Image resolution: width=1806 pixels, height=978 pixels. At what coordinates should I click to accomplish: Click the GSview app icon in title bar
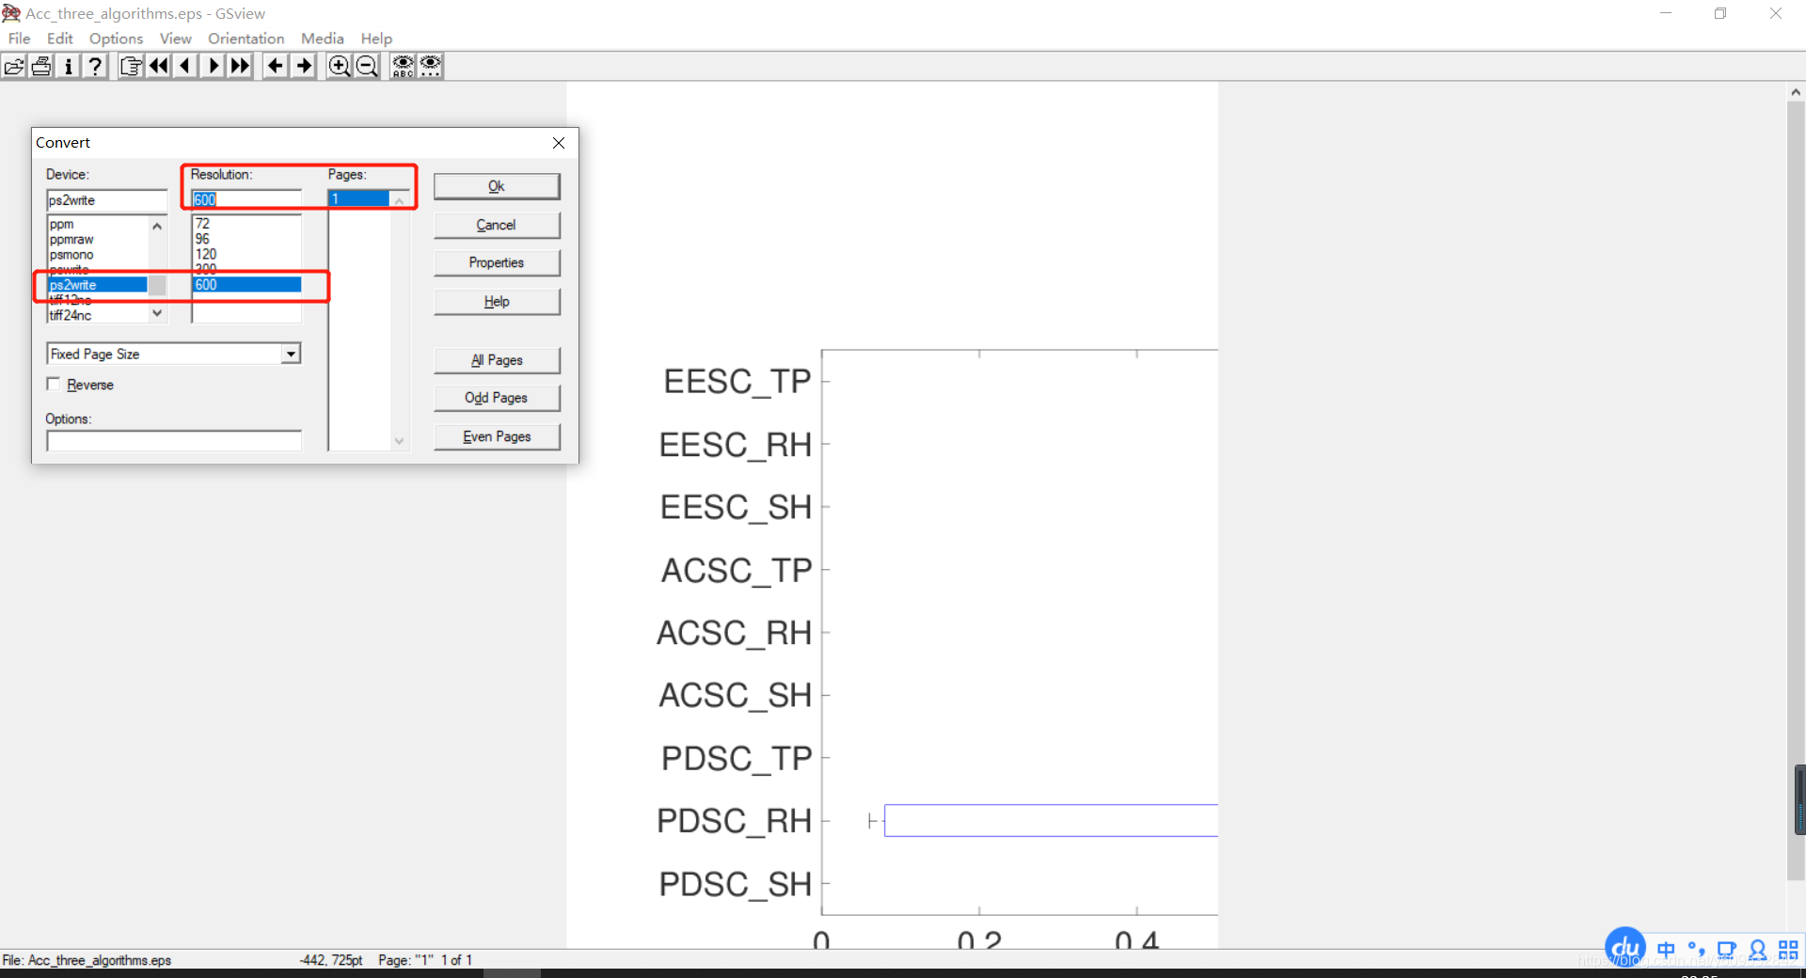[11, 13]
